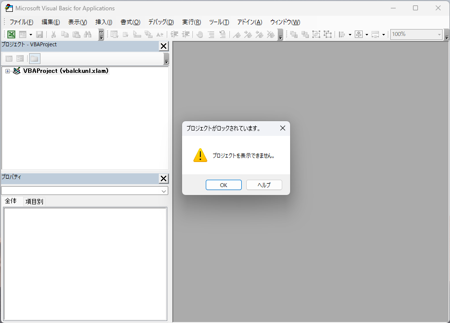
Task: Toggle Folders view in Project panel
Action: (34, 59)
